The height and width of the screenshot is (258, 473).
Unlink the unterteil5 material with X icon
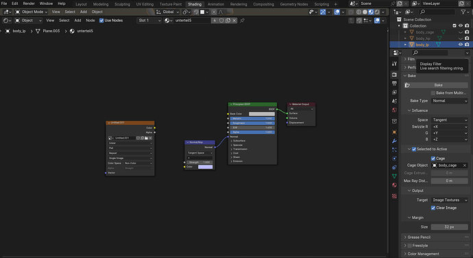(x=234, y=21)
